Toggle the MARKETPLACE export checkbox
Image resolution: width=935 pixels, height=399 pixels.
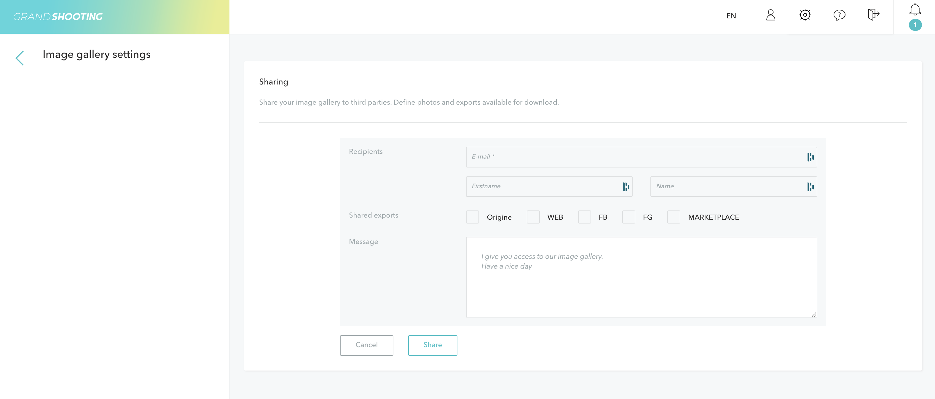pyautogui.click(x=674, y=217)
